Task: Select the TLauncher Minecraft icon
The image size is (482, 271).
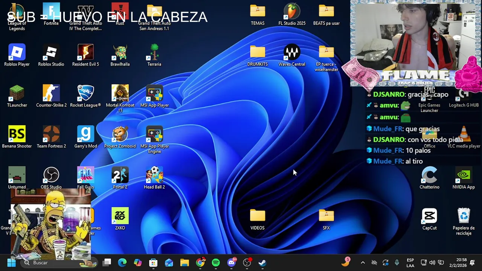Action: 17,96
